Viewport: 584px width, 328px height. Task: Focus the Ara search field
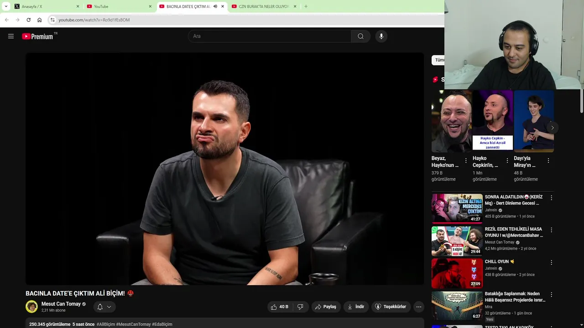point(269,36)
